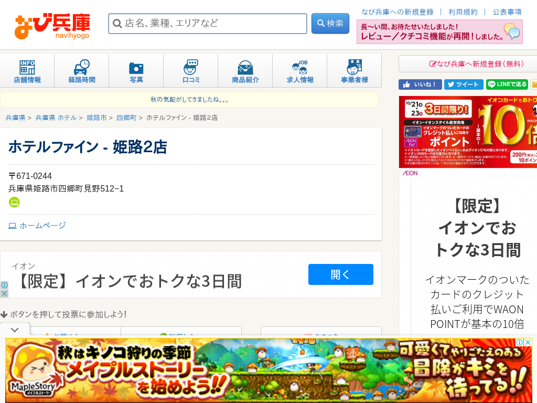
Task: Click the 秋の気配がしてきましたね。。。 notice
Action: click(189, 100)
